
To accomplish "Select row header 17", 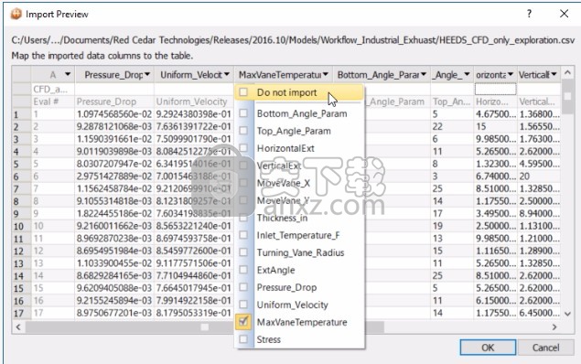I will 21,314.
